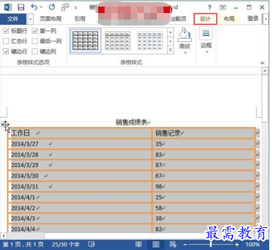Open the Customize Quick Access Toolbar dropdown
The image size is (272, 250).
point(76,8)
